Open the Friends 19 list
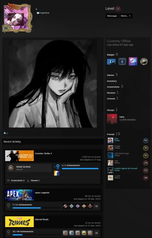The width and height of the screenshot is (152, 238). click(113, 134)
